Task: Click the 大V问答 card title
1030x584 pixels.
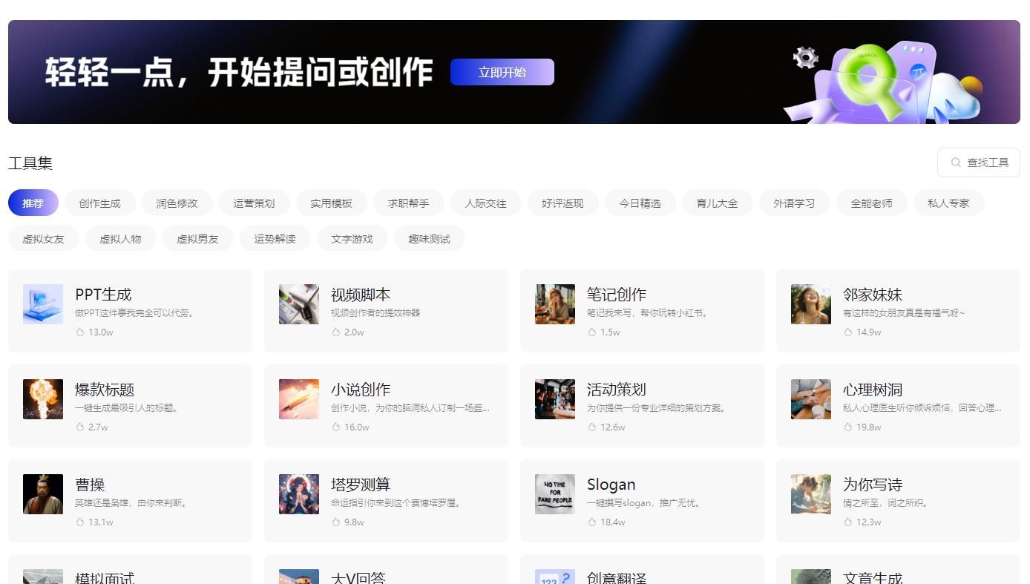Action: click(358, 577)
